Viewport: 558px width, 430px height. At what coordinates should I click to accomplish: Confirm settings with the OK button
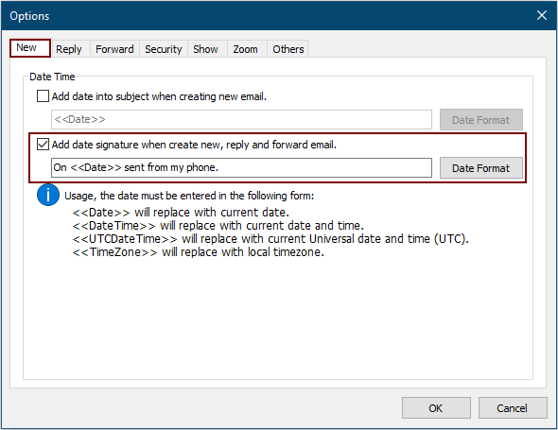[436, 408]
